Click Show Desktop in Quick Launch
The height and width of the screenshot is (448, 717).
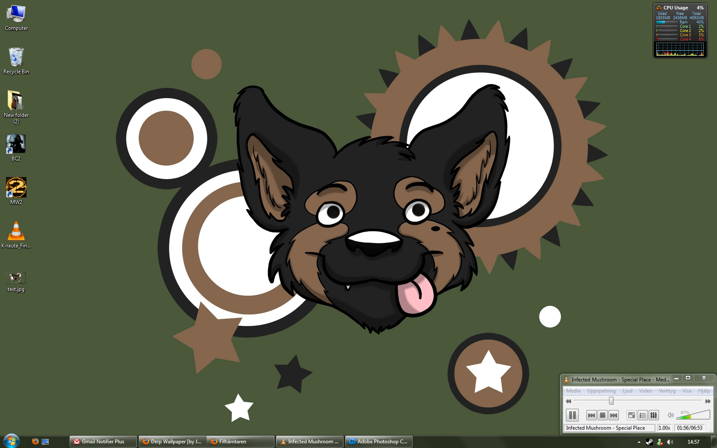[45, 442]
